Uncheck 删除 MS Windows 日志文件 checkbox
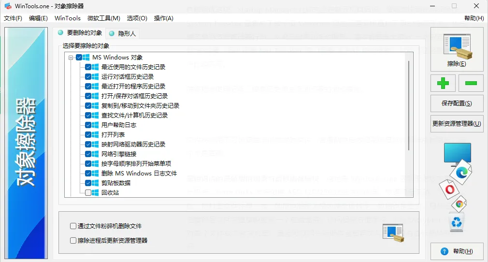The height and width of the screenshot is (262, 488). (x=88, y=173)
